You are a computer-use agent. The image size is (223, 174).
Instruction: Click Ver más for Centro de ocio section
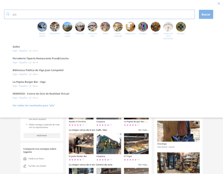(143, 165)
